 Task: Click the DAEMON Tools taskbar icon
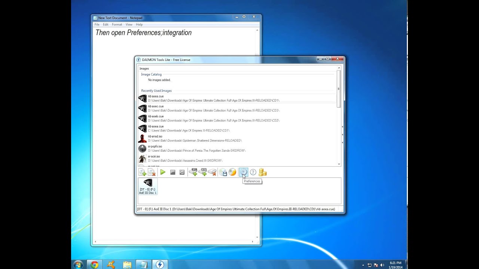(x=160, y=265)
